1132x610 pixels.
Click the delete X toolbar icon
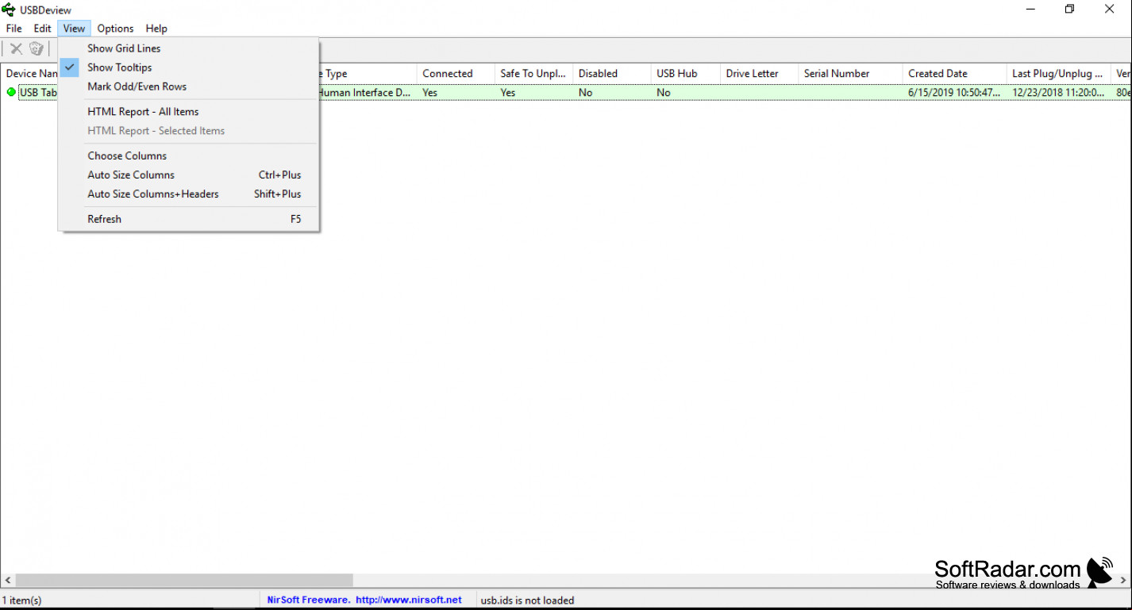(x=16, y=49)
